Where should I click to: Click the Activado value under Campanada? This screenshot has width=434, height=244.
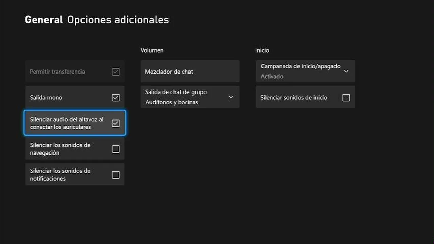[x=272, y=77]
